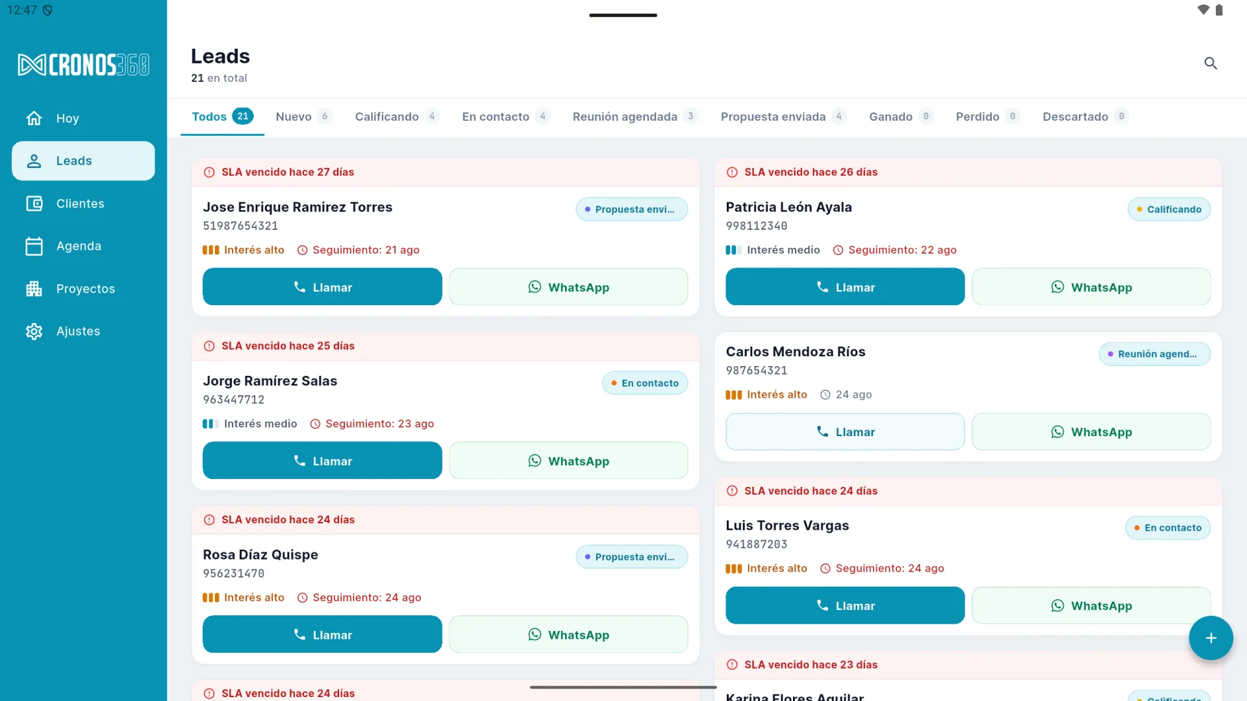Call Patricia León Ayala with Llamar
Screen dimensions: 1247x701
click(845, 287)
